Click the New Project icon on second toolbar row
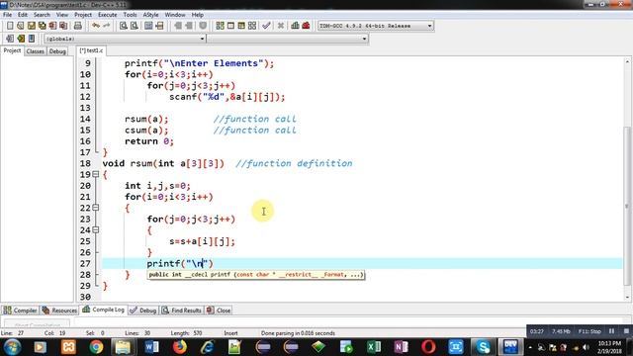Image resolution: width=633 pixels, height=356 pixels. [x=10, y=39]
